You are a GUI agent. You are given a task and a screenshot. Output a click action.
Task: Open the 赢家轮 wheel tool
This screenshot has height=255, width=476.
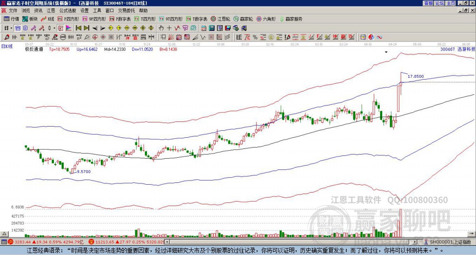(243, 19)
